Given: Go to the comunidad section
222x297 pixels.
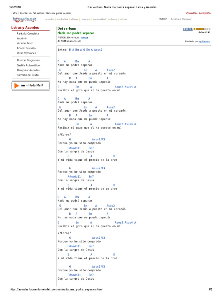Looking at the screenshot, I should (x=99, y=19).
